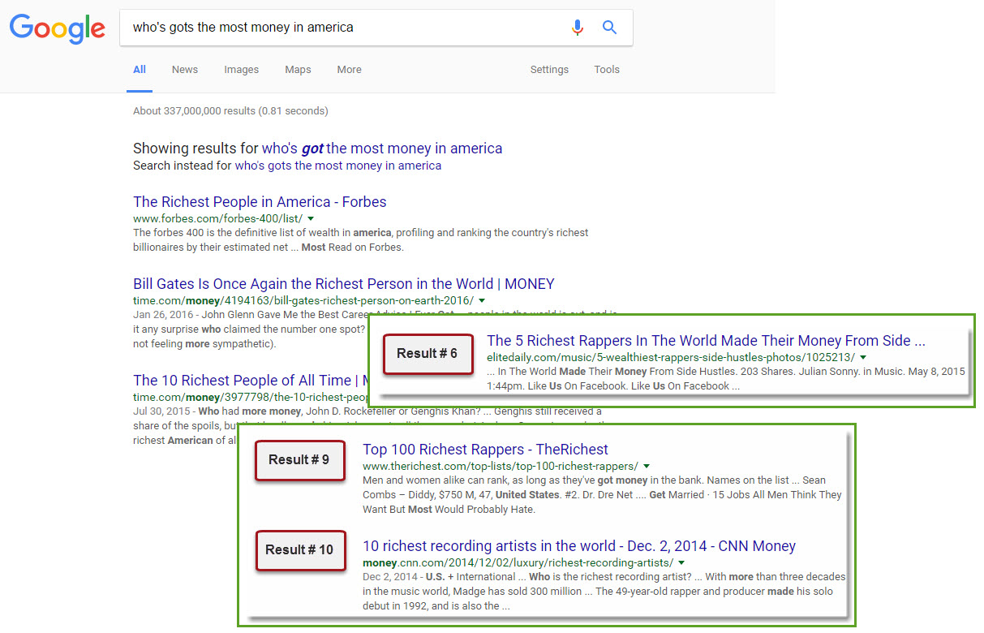Expand dropdown arrow next to forbes.com URL
Screen dimensions: 984x633
(311, 219)
